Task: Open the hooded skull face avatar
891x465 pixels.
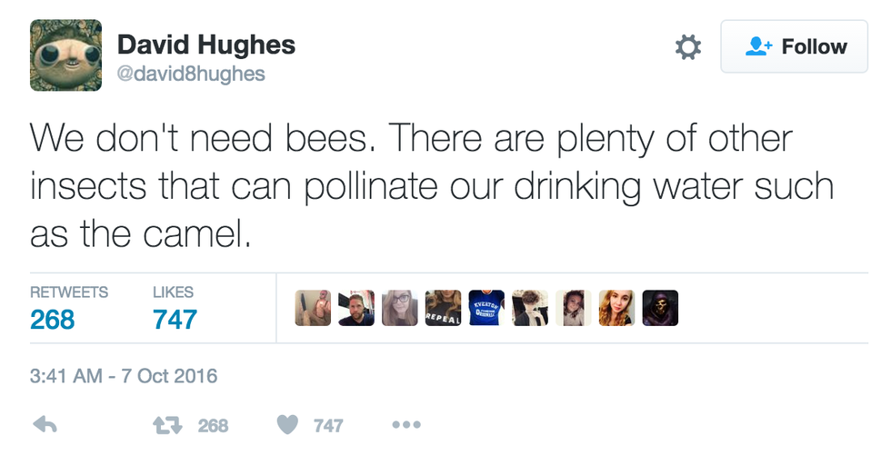Action: click(x=660, y=308)
